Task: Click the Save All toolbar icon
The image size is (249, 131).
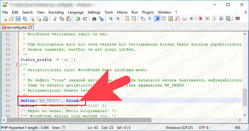Action: tap(25, 19)
